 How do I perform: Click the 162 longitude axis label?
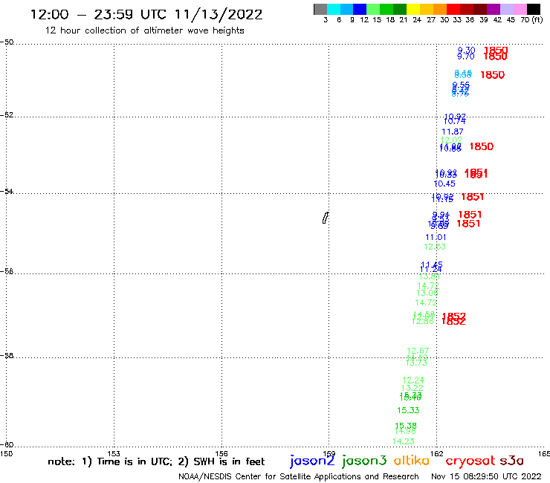(437, 453)
